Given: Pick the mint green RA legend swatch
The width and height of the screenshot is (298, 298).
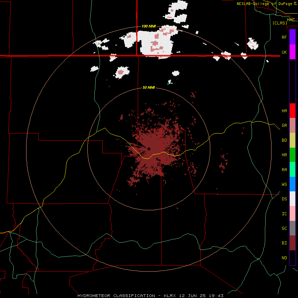Looking at the screenshot, I should 292,170.
